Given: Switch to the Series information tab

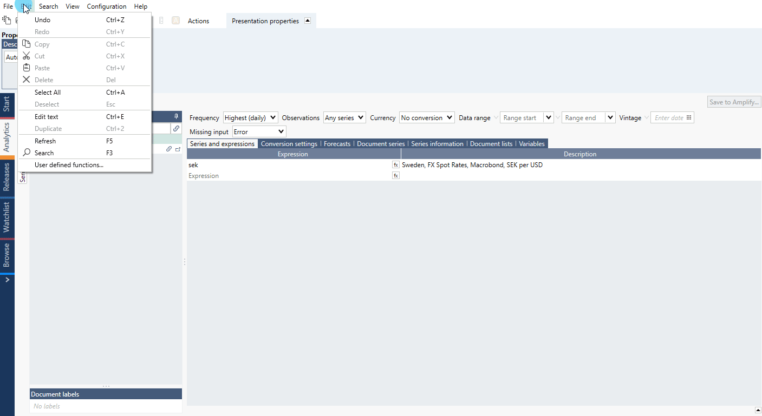Looking at the screenshot, I should (437, 144).
